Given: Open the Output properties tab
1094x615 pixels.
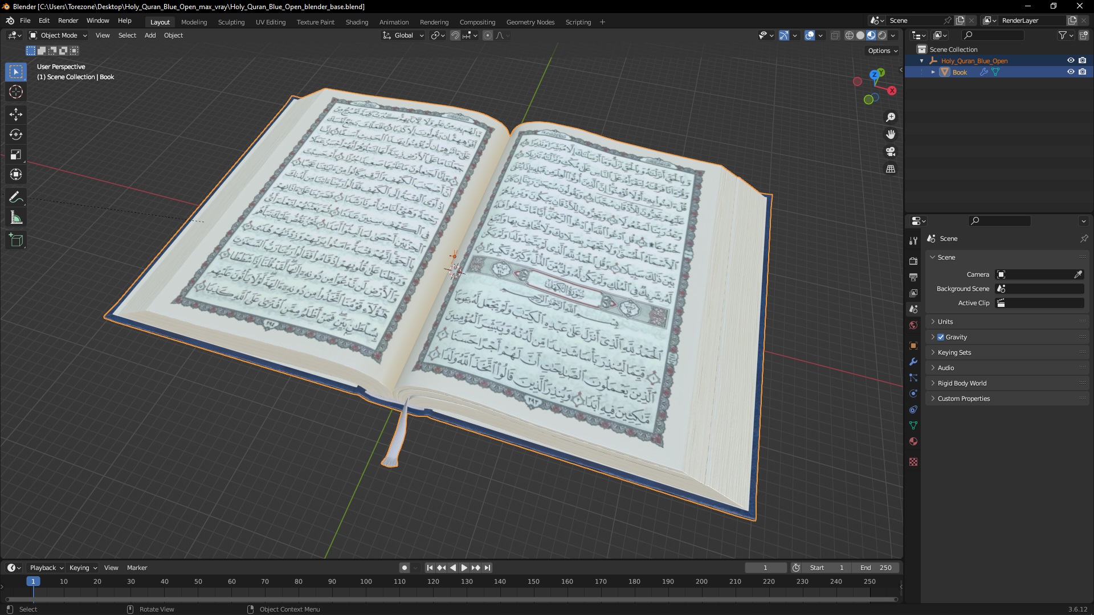Looking at the screenshot, I should (x=913, y=277).
